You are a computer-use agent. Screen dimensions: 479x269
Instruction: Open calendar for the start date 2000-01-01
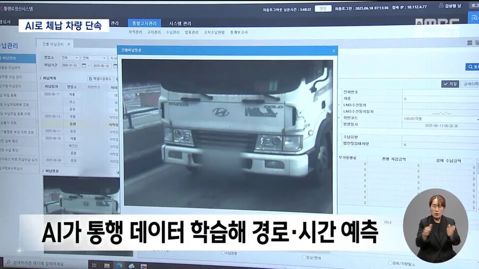click(84, 65)
